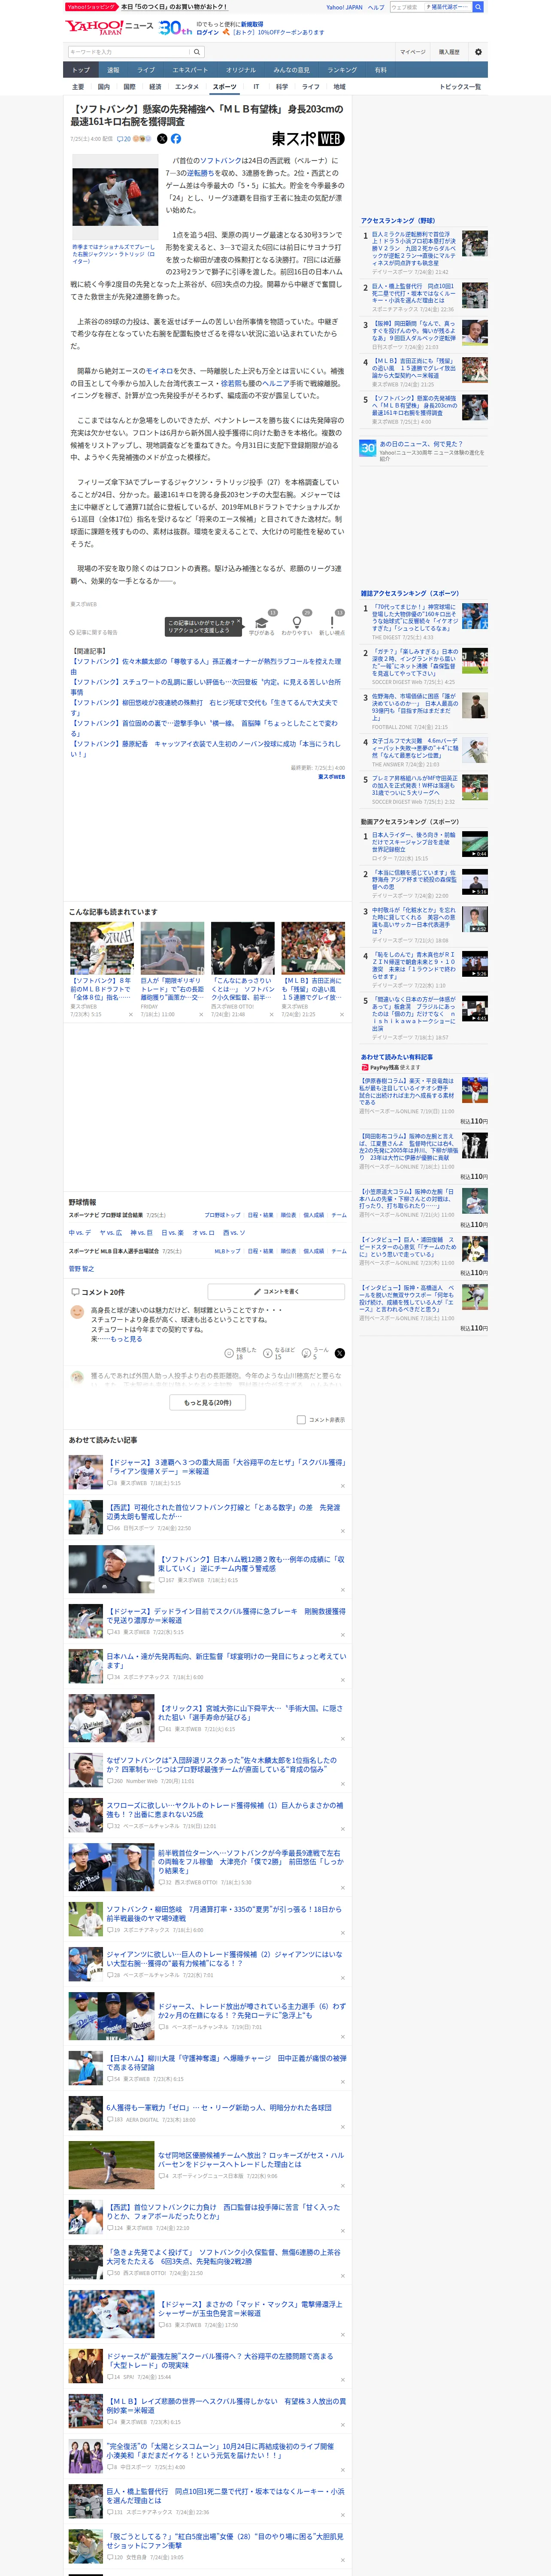
Task: Open the 有料 tab
Action: coord(380,70)
